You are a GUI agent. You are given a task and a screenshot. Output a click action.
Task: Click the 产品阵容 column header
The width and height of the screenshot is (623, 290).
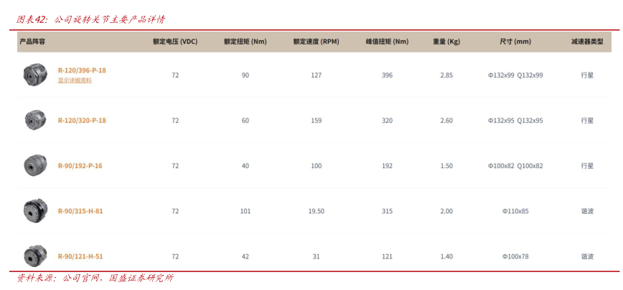(x=32, y=42)
